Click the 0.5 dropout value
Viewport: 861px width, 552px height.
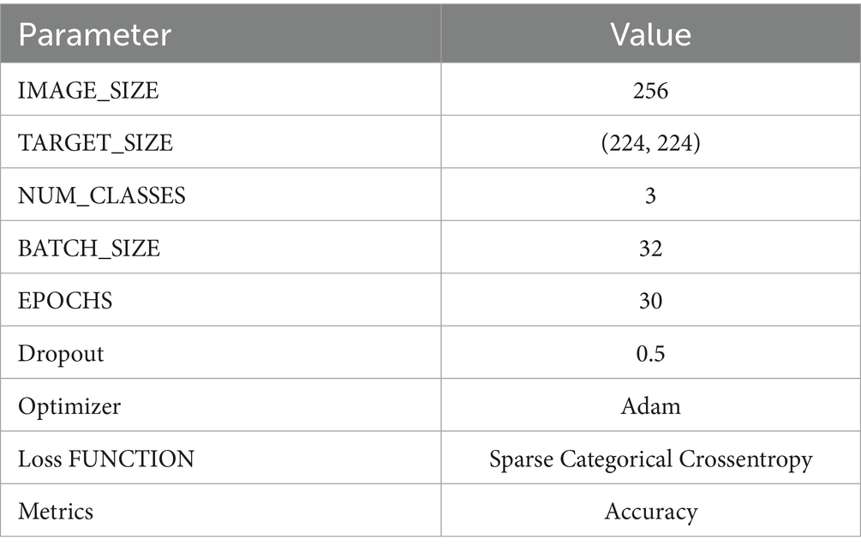click(650, 353)
